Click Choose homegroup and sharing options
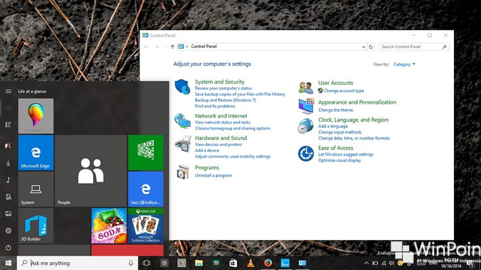This screenshot has height=270, width=481. (233, 128)
